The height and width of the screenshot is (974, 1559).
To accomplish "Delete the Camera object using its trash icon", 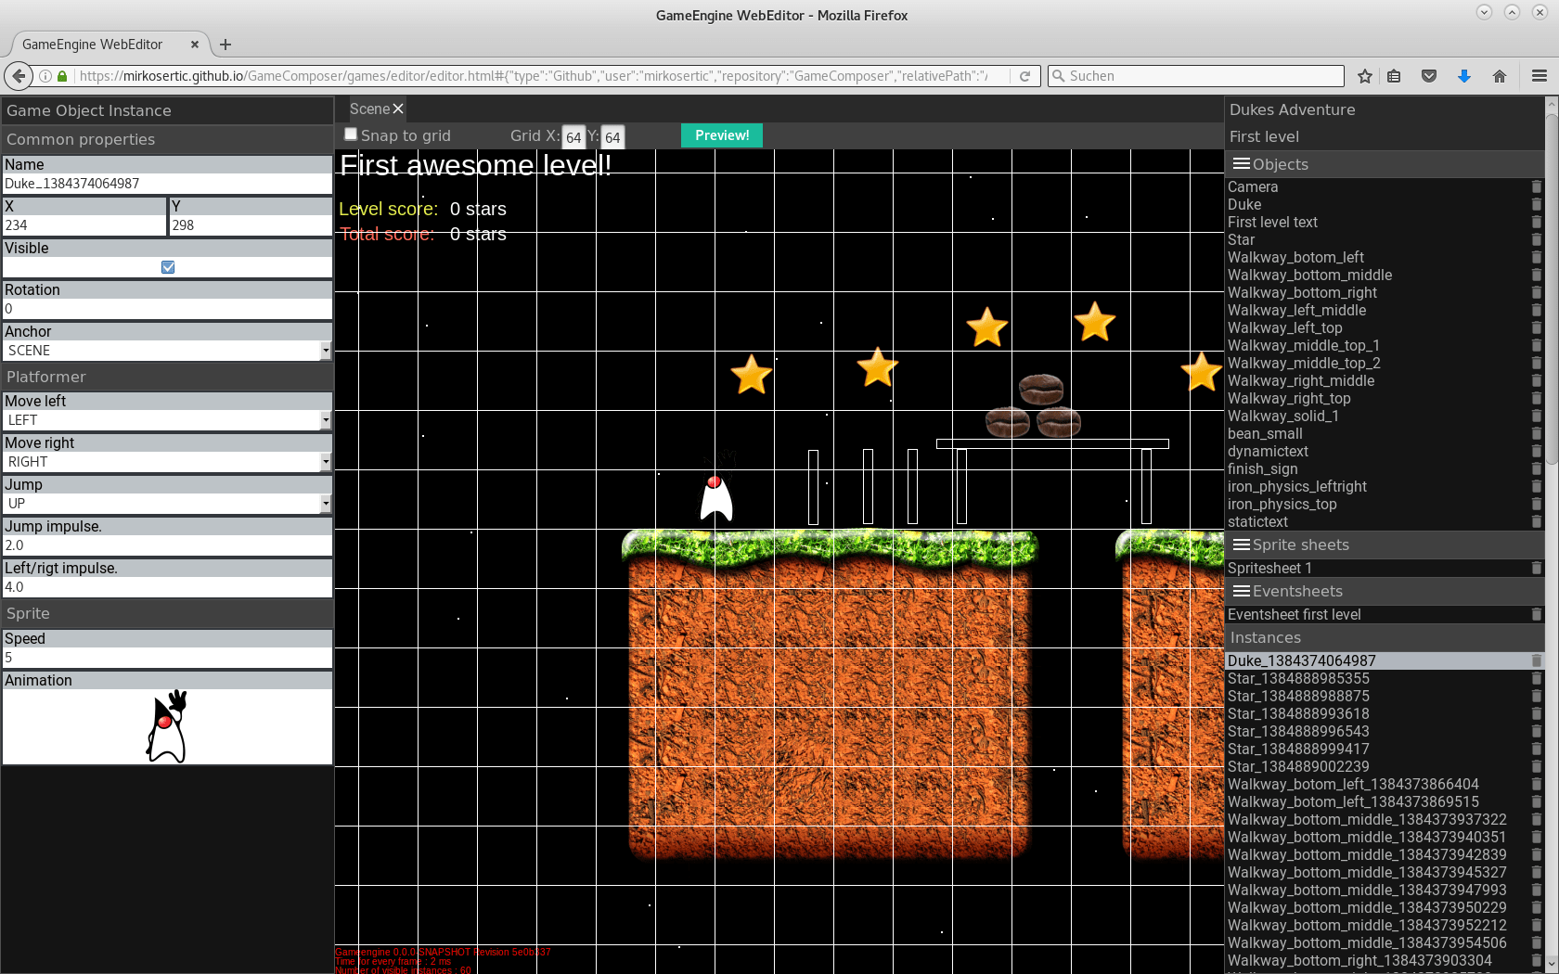I will [1536, 186].
